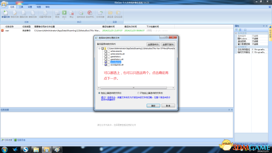Click the 新建任务 new task icon
The height and width of the screenshot is (153, 272).
click(x=6, y=14)
